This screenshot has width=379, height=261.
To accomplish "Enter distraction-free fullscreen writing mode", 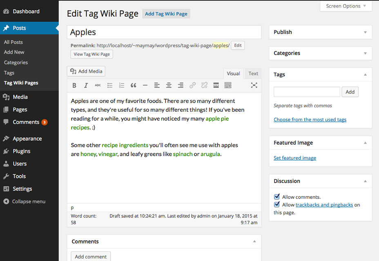I will 254,85.
